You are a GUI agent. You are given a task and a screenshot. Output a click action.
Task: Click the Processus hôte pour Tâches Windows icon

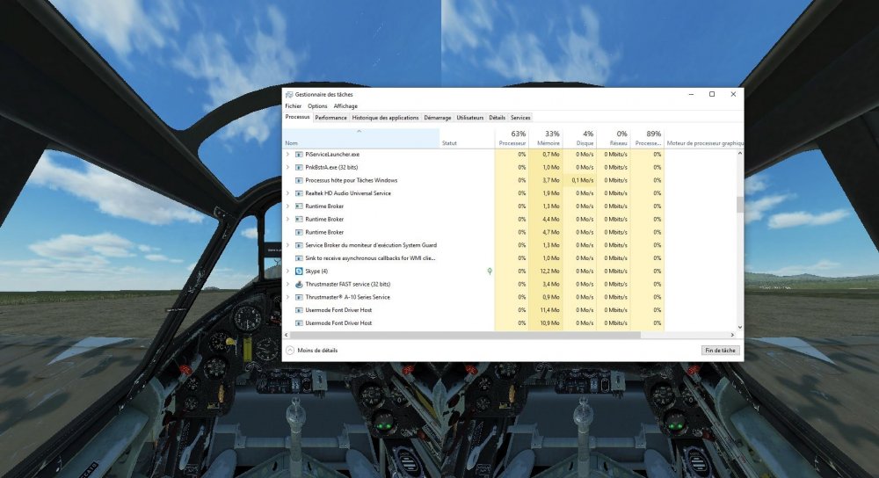[300, 180]
